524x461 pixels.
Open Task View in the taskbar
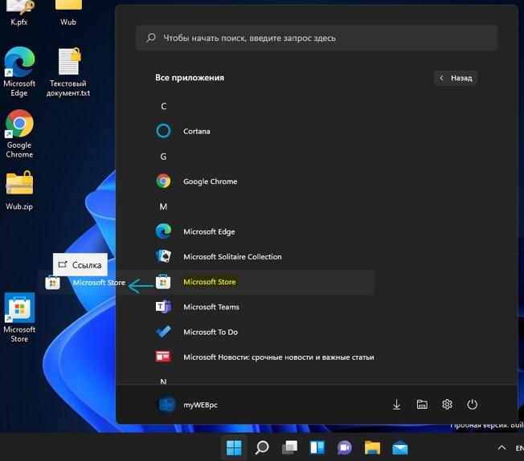click(289, 447)
